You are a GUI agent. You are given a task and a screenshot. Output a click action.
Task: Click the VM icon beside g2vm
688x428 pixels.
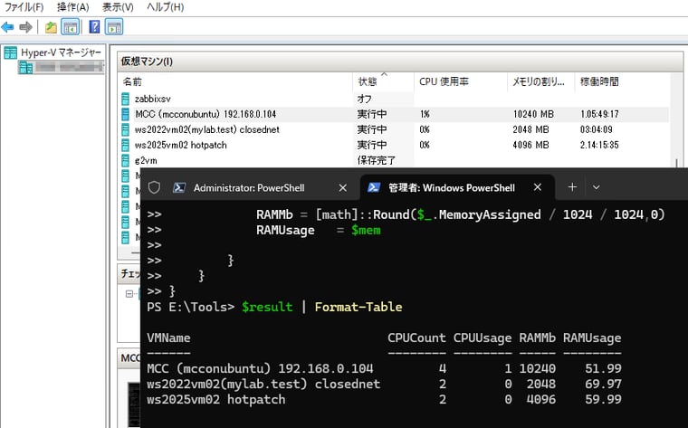click(x=126, y=160)
